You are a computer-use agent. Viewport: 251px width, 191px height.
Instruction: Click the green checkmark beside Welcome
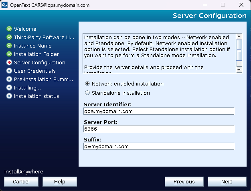click(9, 29)
